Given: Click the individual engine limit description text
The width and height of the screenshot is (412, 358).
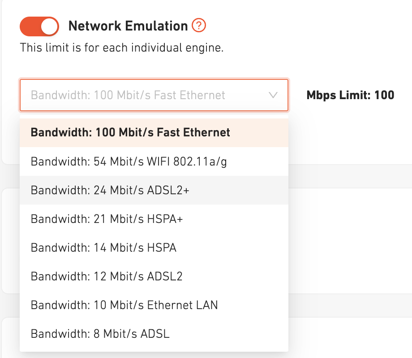Looking at the screenshot, I should 121,48.
